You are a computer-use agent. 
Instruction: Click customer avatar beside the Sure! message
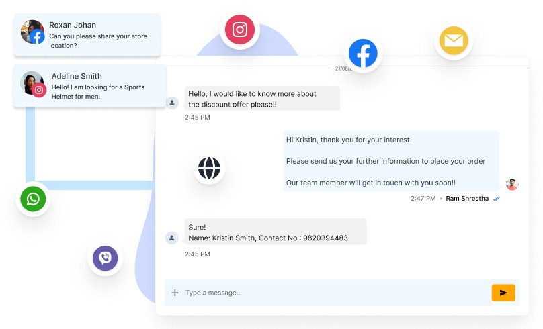172,238
